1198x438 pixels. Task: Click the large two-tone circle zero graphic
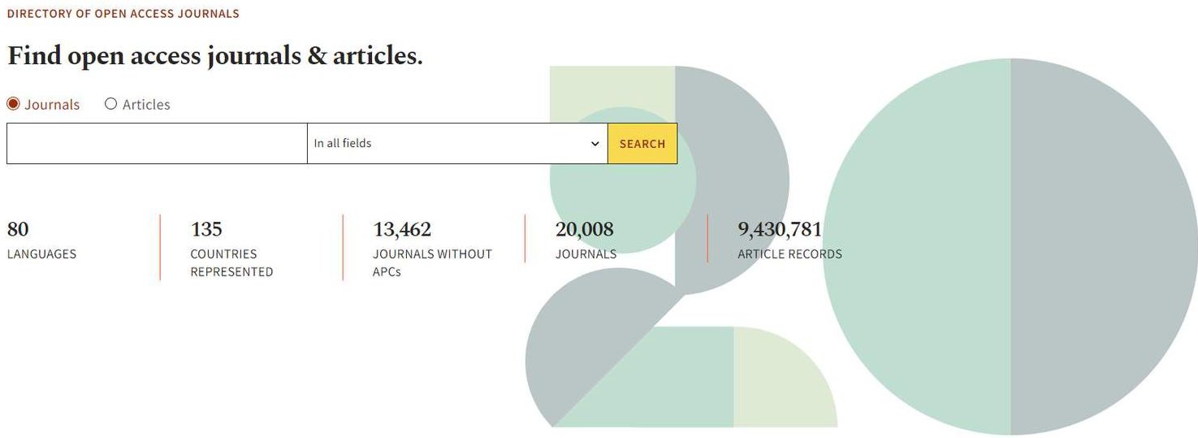click(x=1010, y=247)
